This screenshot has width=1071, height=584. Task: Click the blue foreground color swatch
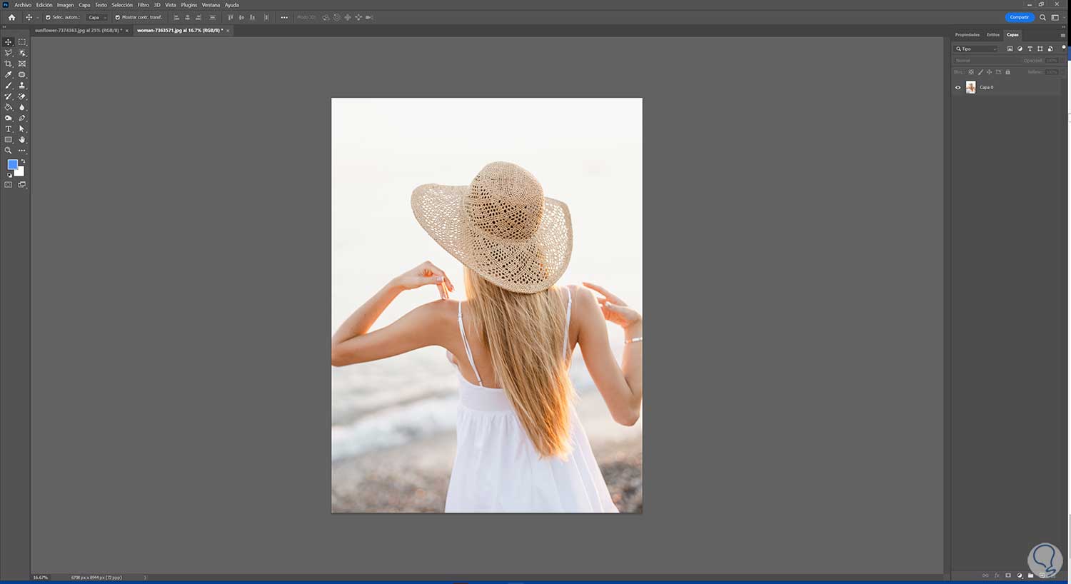tap(12, 164)
